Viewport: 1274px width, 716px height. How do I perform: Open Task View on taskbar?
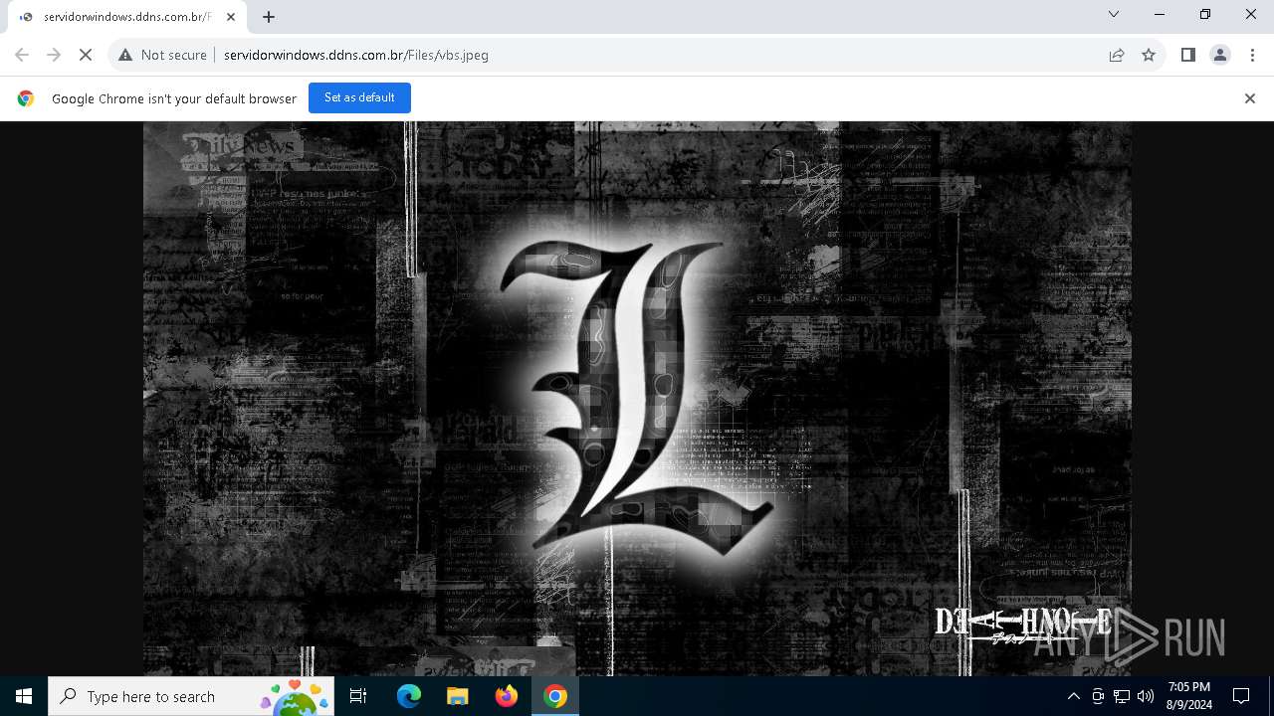click(358, 696)
